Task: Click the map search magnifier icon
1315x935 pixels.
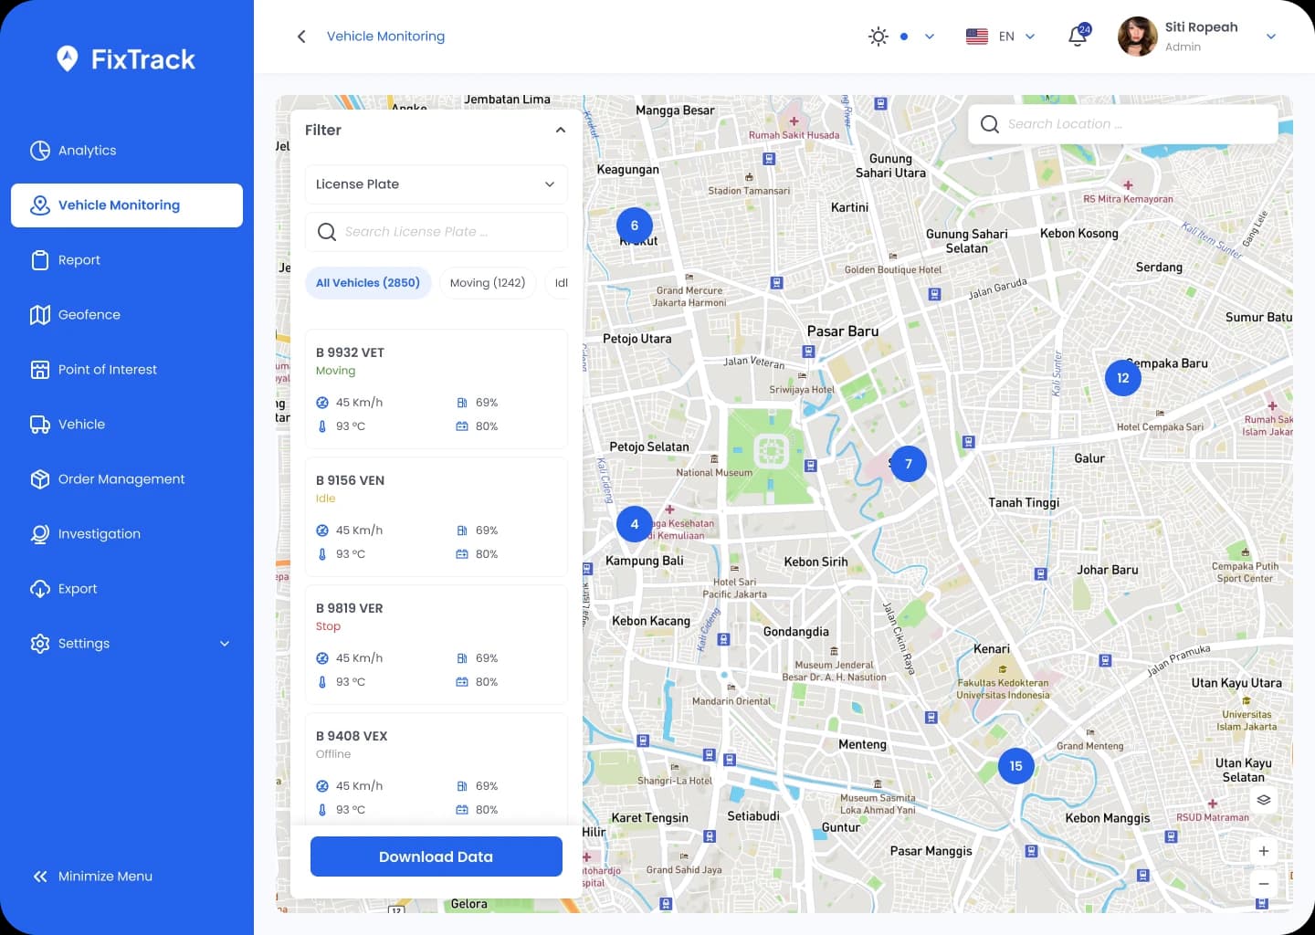Action: [990, 124]
